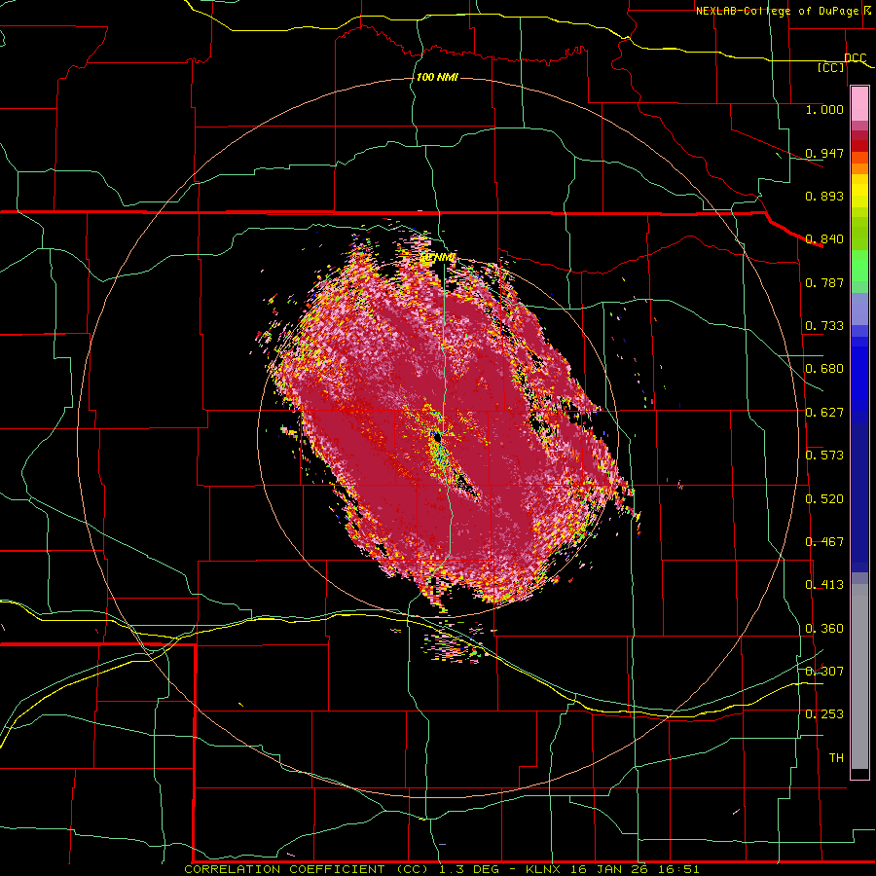
Task: Click the [CC] units label above color bar
Action: 831,67
